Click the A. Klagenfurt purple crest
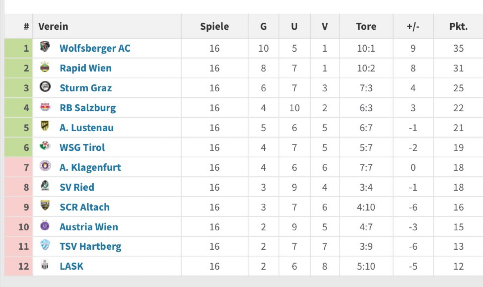483x287 pixels. pos(45,166)
